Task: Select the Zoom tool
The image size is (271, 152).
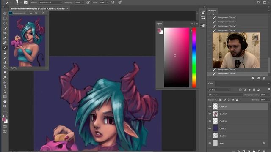Action: pos(5,106)
